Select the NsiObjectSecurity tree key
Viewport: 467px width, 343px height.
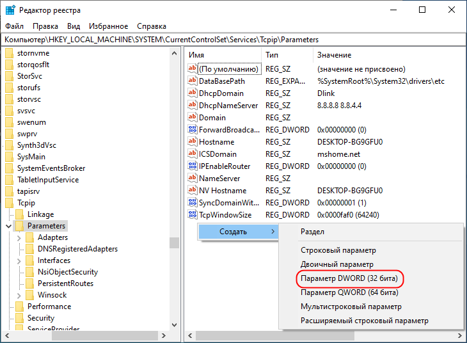point(68,272)
